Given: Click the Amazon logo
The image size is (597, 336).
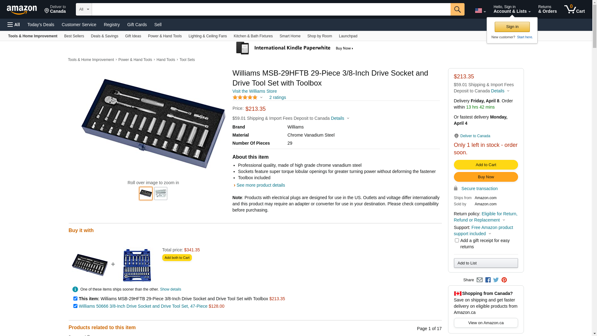Looking at the screenshot, I should point(22,10).
